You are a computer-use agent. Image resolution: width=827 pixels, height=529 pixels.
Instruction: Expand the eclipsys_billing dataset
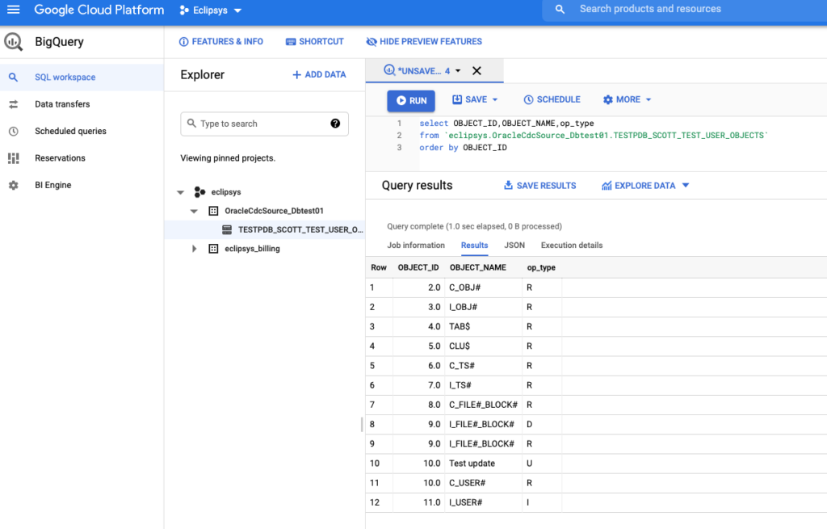pyautogui.click(x=194, y=249)
